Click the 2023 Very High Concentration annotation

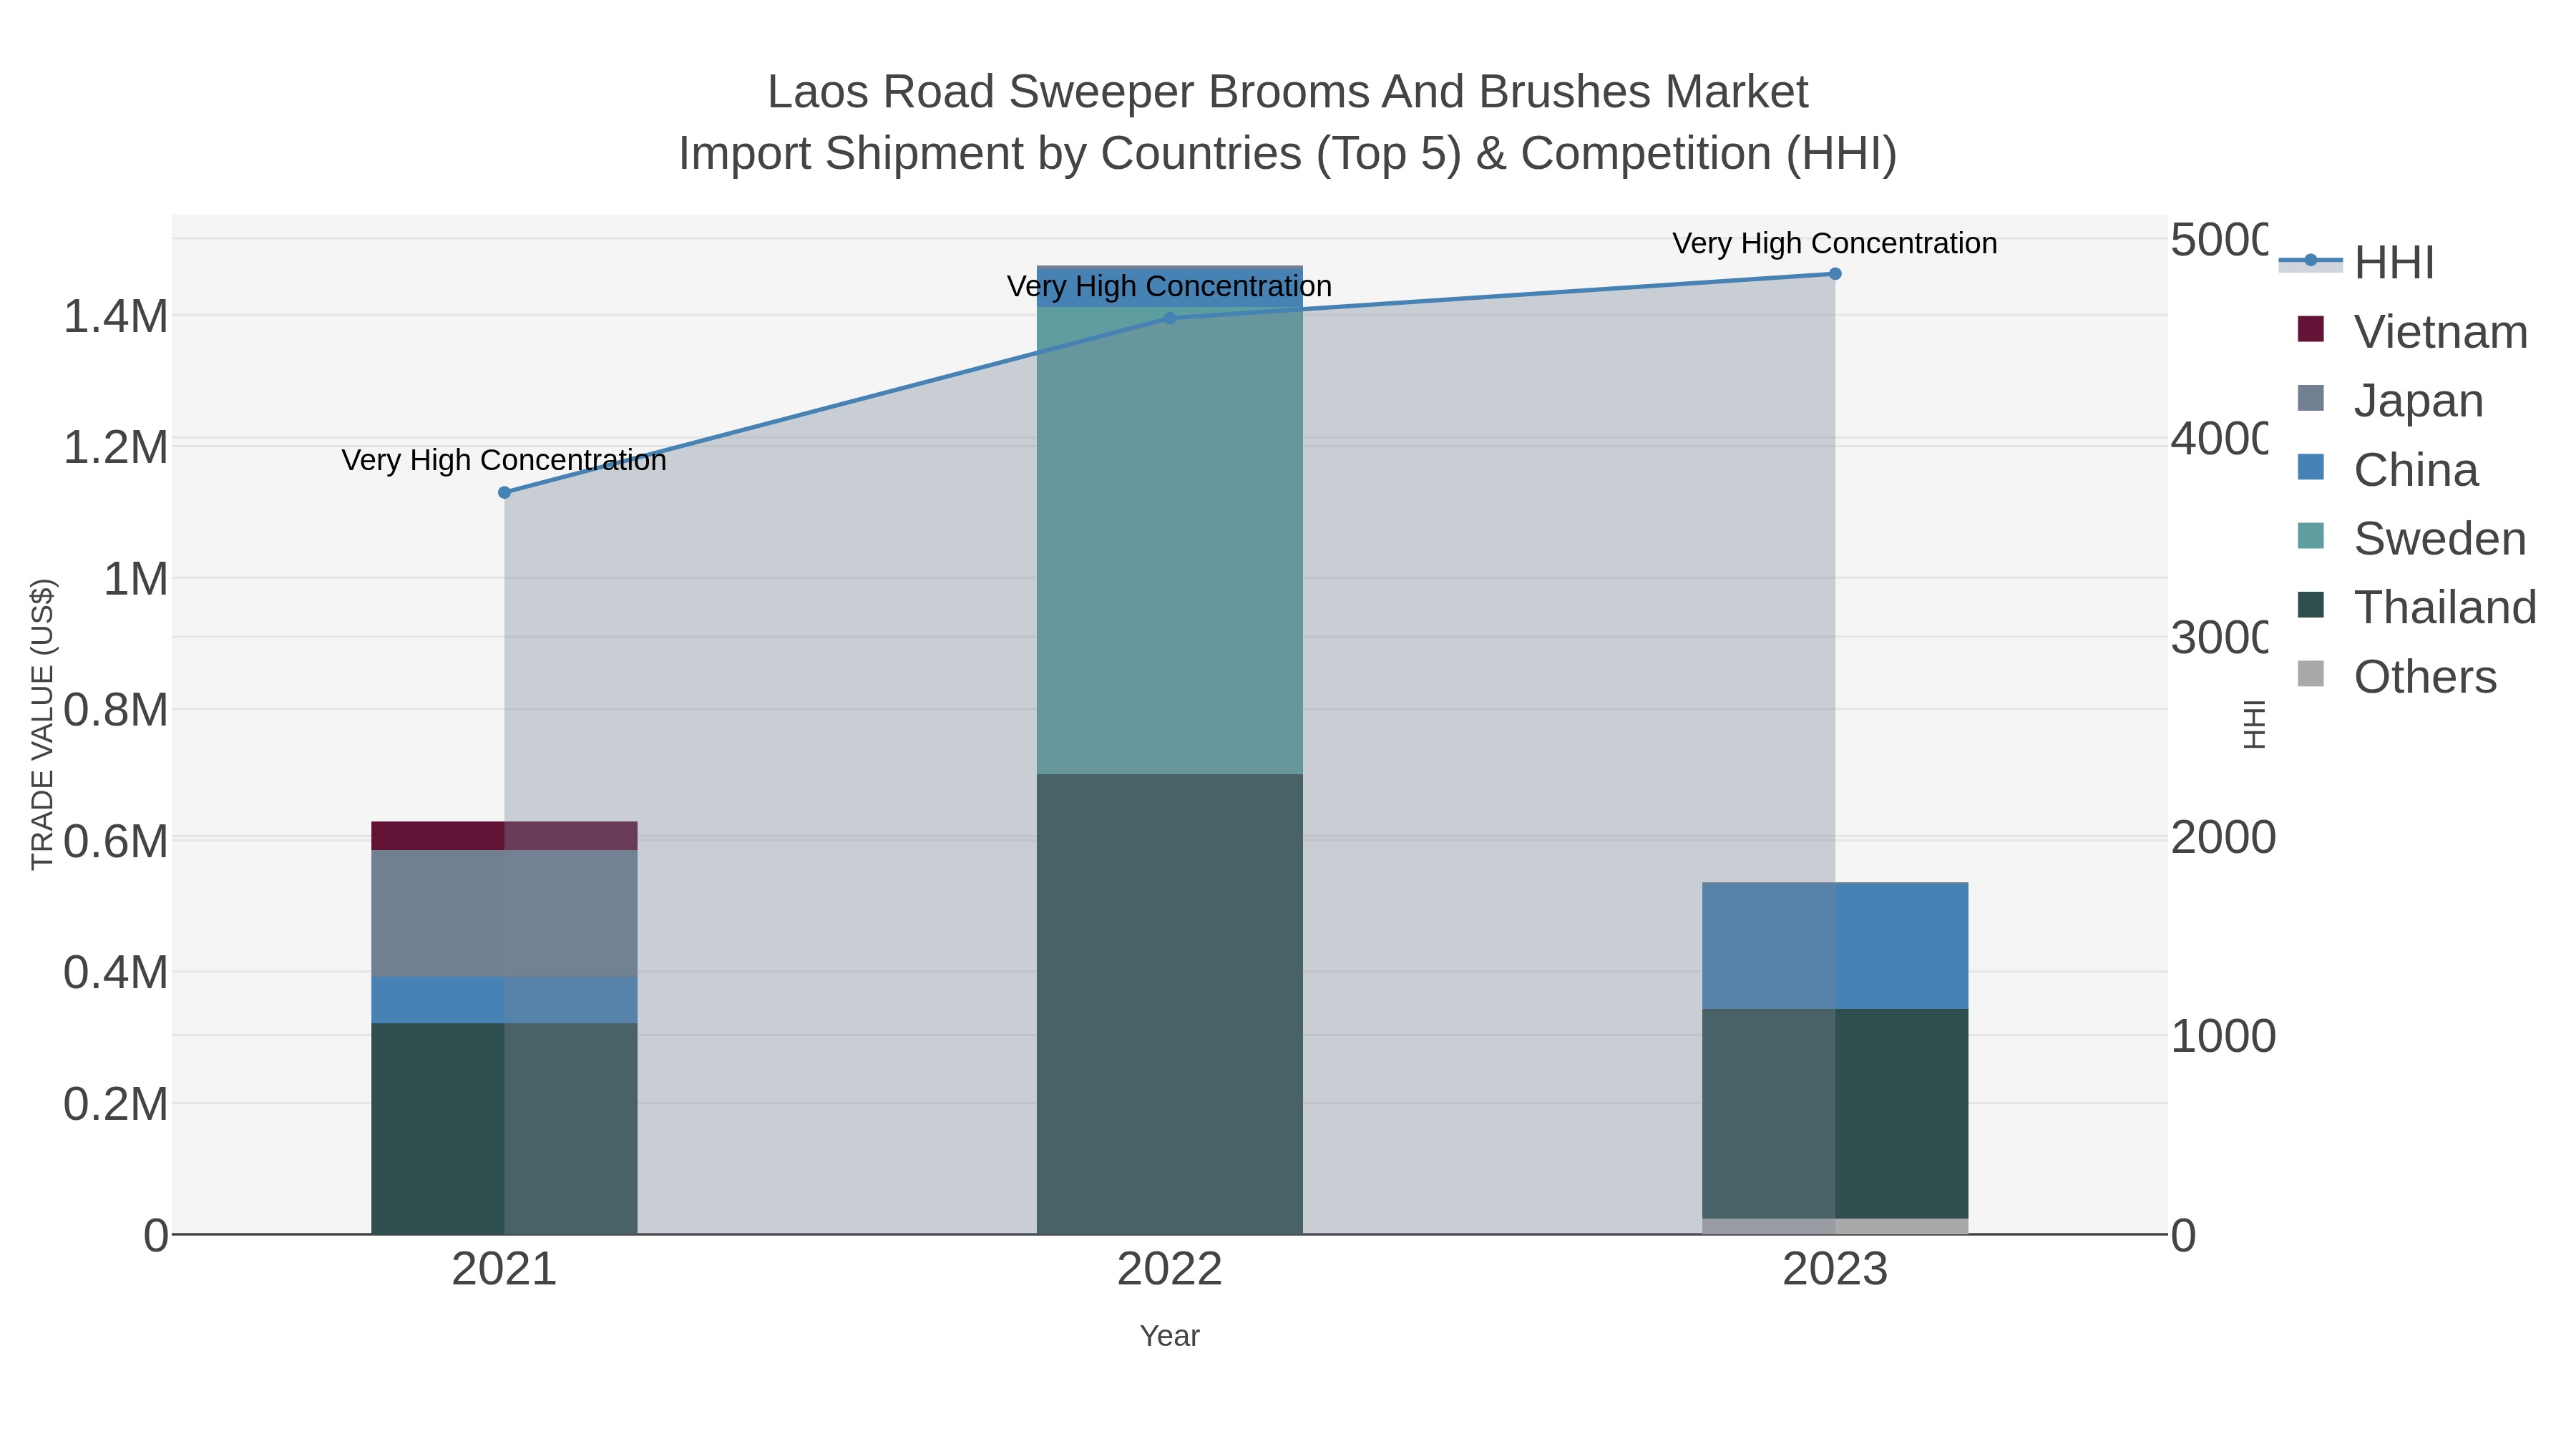[1835, 243]
